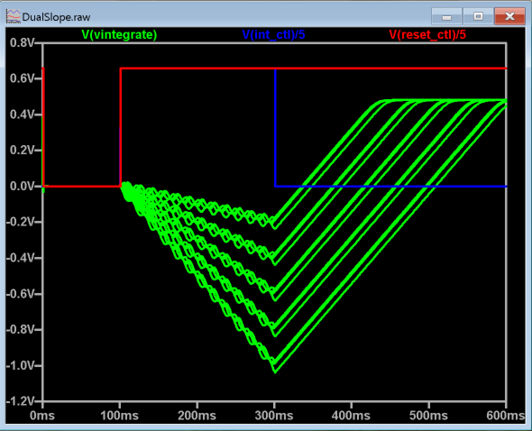Click the 0.8V label on vertical axis

coord(23,42)
